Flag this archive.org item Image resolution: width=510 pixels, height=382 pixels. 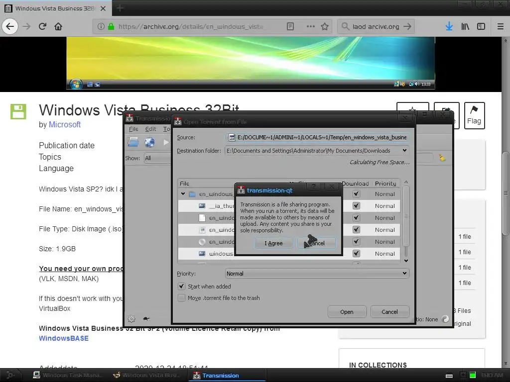pyautogui.click(x=474, y=115)
